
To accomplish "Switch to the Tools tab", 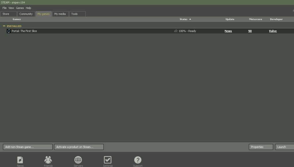I will [77, 14].
